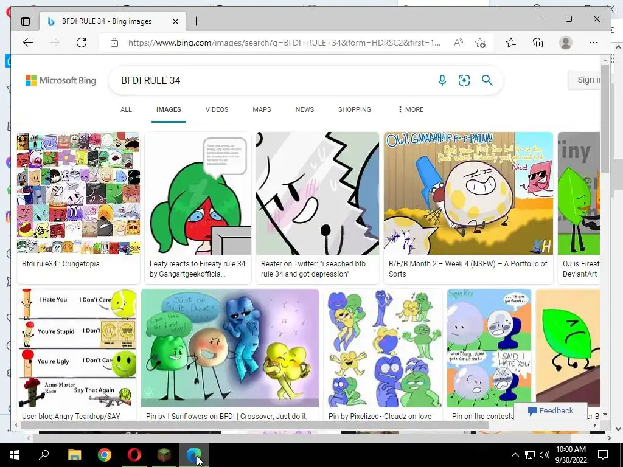View site information lock icon
623x467 pixels.
(x=114, y=43)
